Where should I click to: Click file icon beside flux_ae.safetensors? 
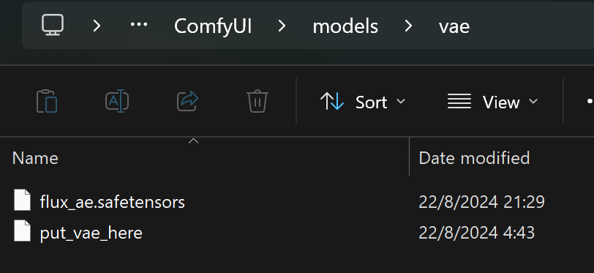point(22,201)
